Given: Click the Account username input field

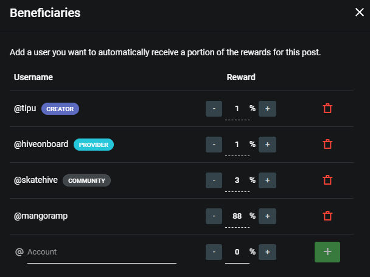Looking at the screenshot, I should (x=102, y=253).
